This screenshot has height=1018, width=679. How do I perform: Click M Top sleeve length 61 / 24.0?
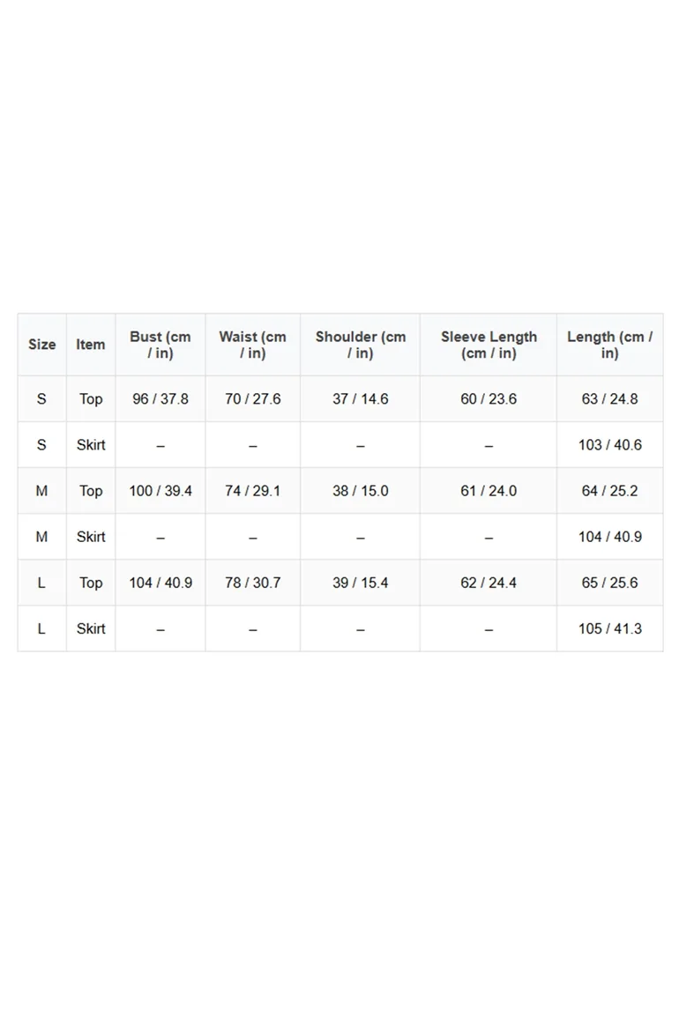point(489,491)
